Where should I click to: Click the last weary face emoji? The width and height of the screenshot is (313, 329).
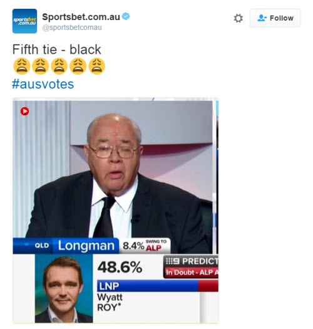(x=96, y=66)
